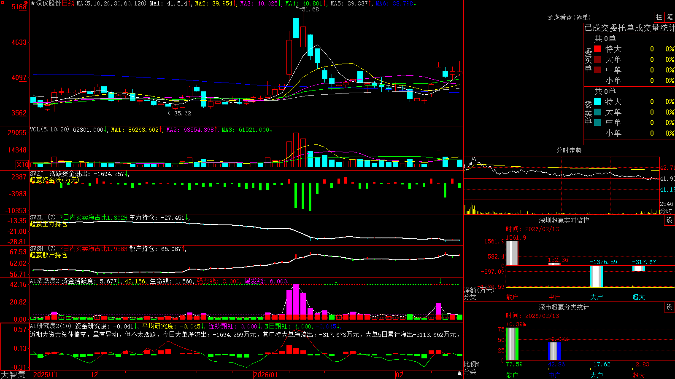
Task: Click the dark red 大单 buy-order swatch
Action: [597, 59]
